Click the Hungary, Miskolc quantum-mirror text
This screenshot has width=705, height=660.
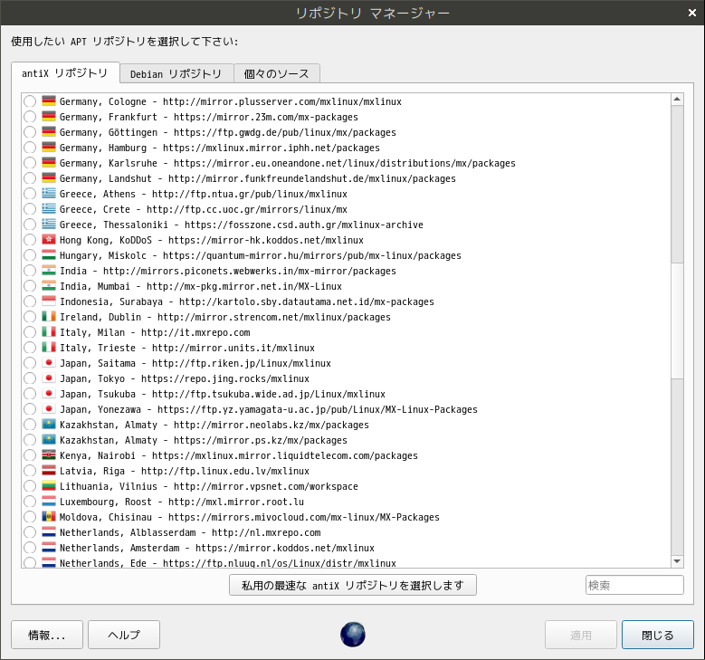(261, 255)
